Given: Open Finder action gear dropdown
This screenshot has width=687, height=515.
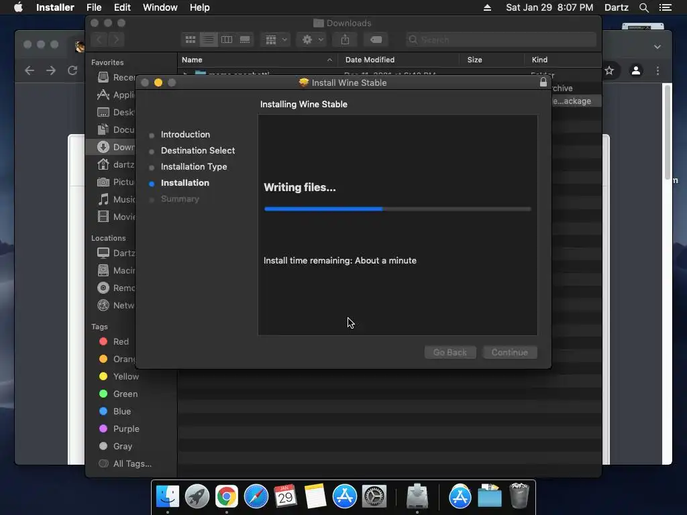Looking at the screenshot, I should click(x=311, y=40).
